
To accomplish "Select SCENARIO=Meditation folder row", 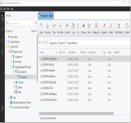I will [85, 70].
